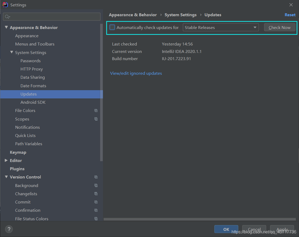299x237 pixels.
Task: Collapse the System Settings tree node
Action: tap(12, 52)
